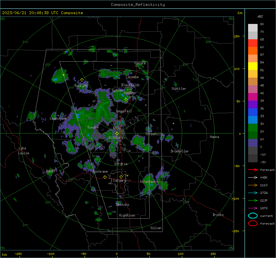This screenshot has width=276, height=258.
Task: Click the yellow diamond at radar center near Didsbury
Action: point(117,134)
